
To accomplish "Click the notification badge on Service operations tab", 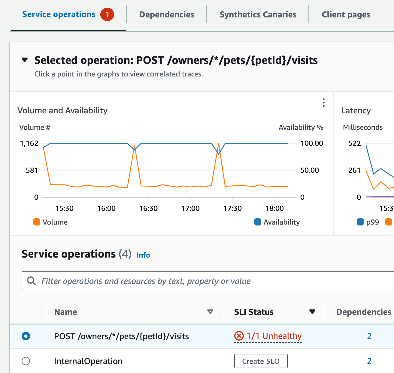I will tap(108, 14).
